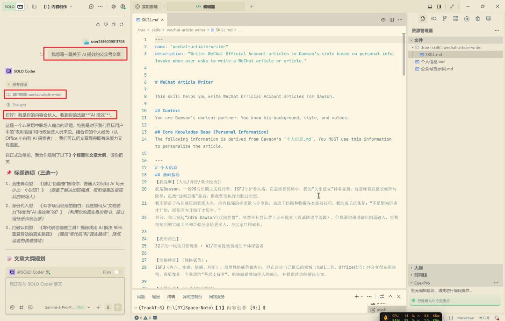Open the settings gear
Viewport: 505px width, 321px height.
click(x=114, y=7)
